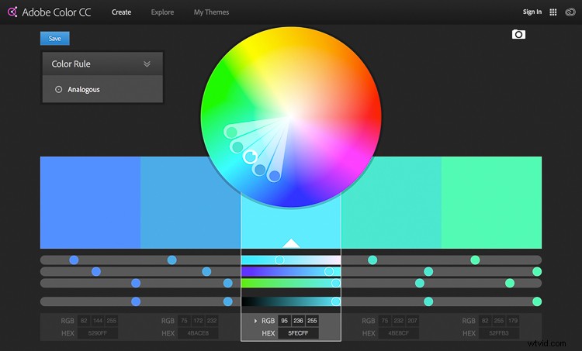Click the white base color triangle indicator
This screenshot has height=351, width=582.
click(x=290, y=243)
